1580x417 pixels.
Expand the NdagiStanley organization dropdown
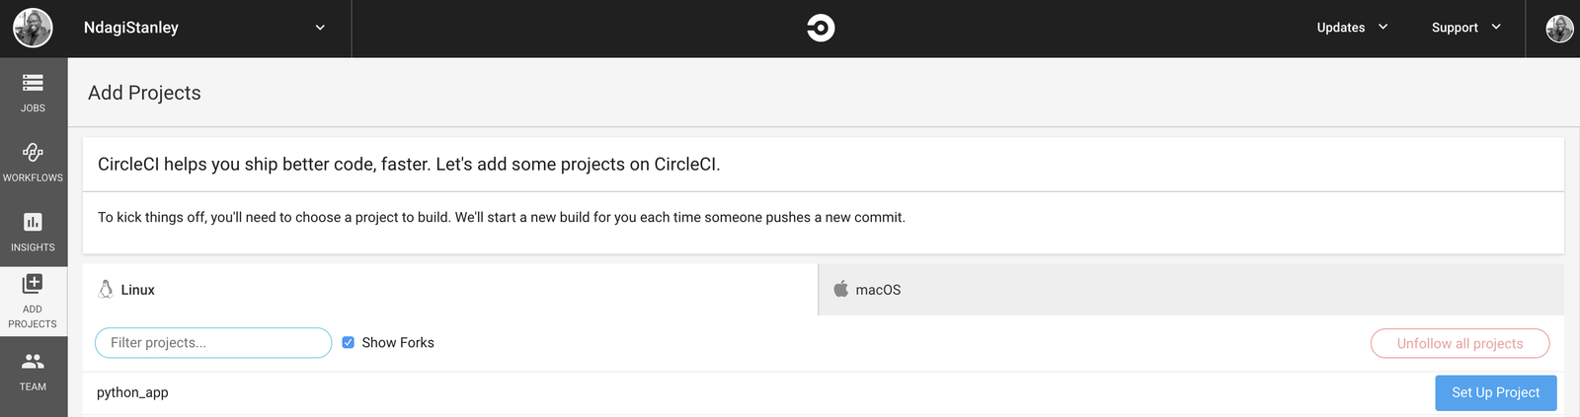[x=320, y=28]
